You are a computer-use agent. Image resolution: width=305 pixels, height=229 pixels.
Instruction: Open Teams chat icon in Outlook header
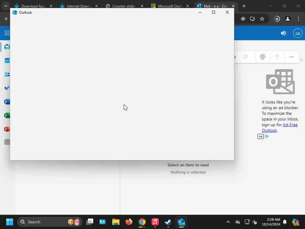pos(284,33)
